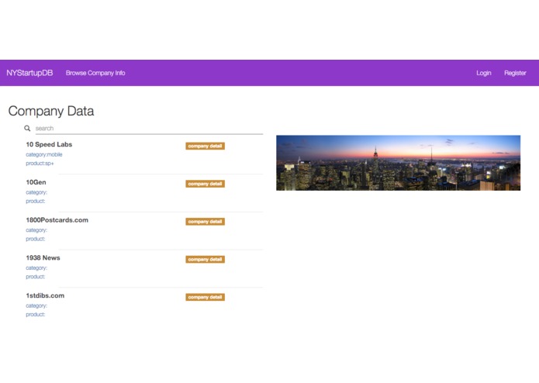This screenshot has height=383, width=539.
Task: View company detail for 1800Postcards.com
Action: [206, 222]
